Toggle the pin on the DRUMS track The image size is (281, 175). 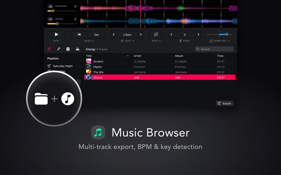[75, 19]
